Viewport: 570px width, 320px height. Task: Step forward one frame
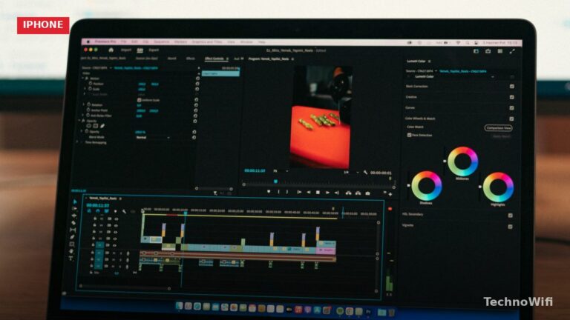click(327, 193)
